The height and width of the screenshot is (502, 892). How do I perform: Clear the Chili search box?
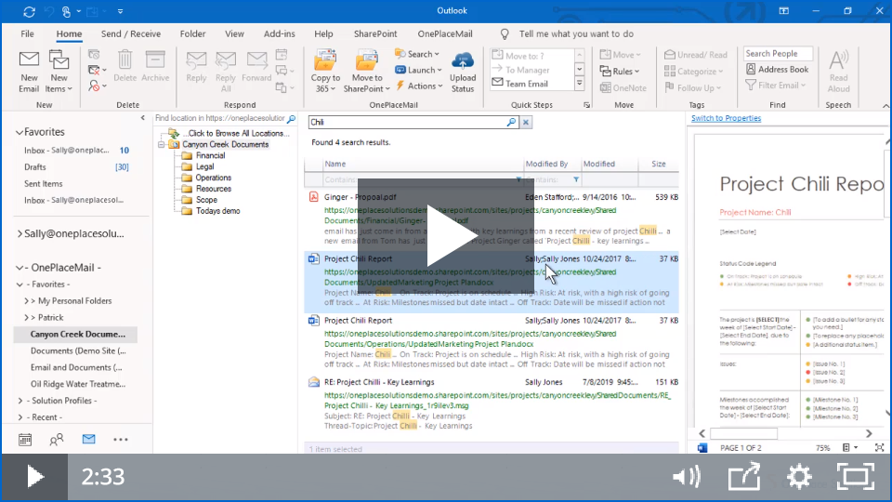(526, 122)
